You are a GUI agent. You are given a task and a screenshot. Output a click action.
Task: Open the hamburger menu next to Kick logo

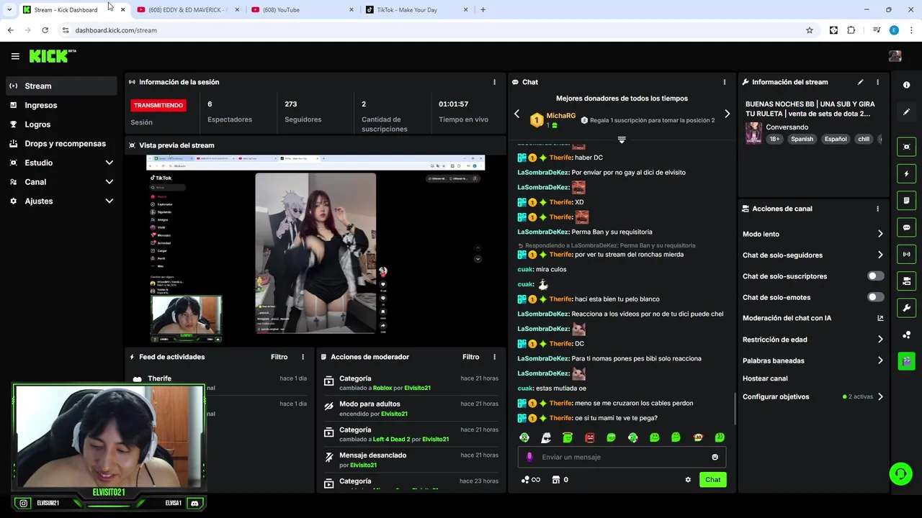15,56
